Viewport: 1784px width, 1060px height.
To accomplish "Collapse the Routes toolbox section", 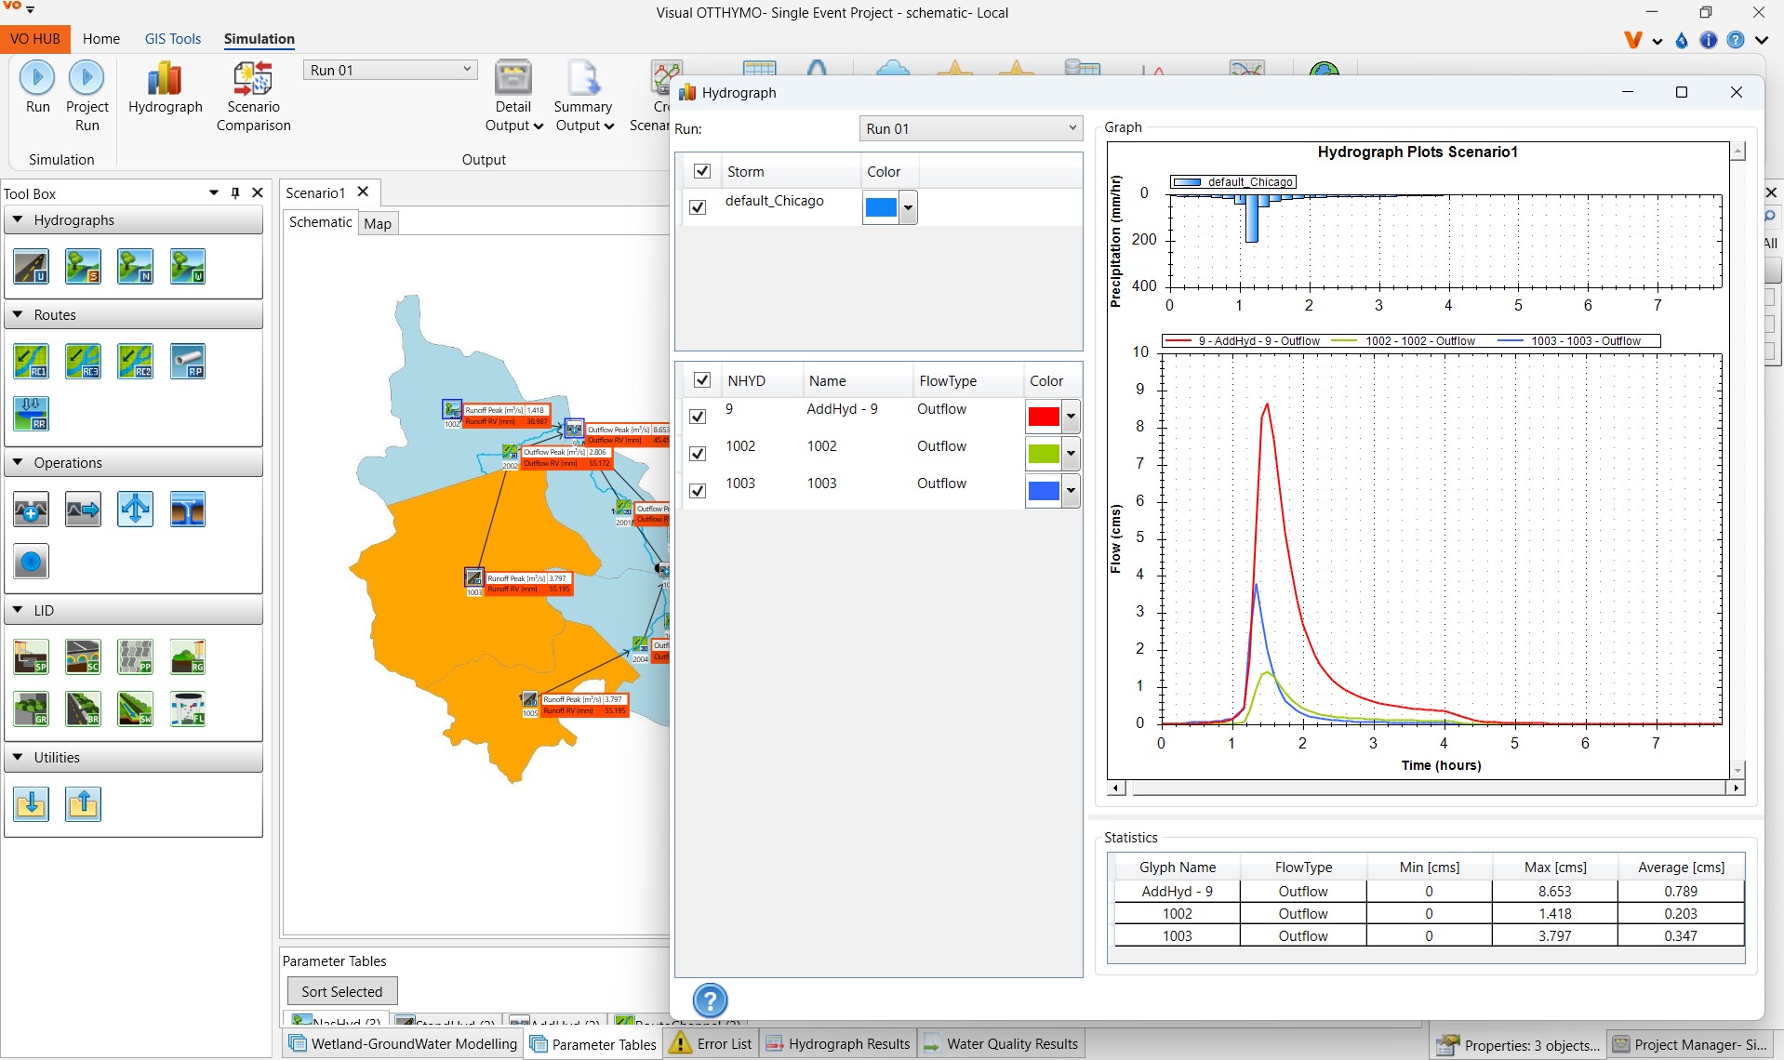I will (18, 315).
